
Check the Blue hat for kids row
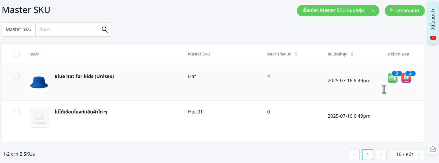coord(17,76)
